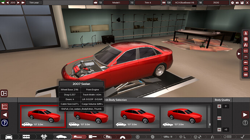Decrease body quality with minus button

[219, 130]
